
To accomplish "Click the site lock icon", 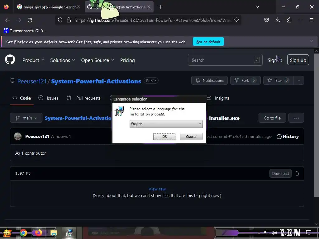I will (69, 20).
